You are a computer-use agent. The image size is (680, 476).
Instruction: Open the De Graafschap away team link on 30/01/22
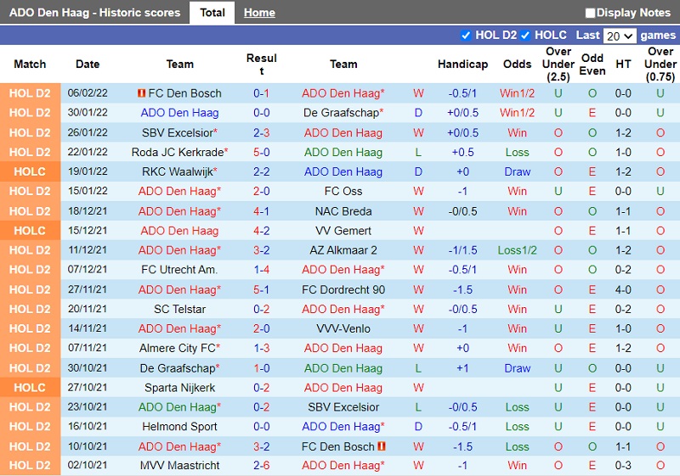343,113
